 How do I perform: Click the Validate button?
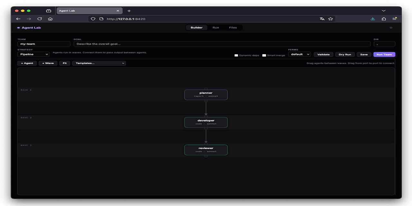tap(323, 54)
